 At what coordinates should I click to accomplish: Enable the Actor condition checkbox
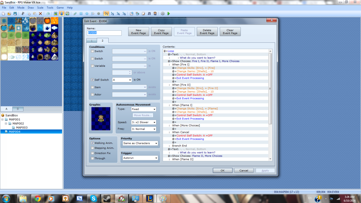pyautogui.click(x=92, y=94)
